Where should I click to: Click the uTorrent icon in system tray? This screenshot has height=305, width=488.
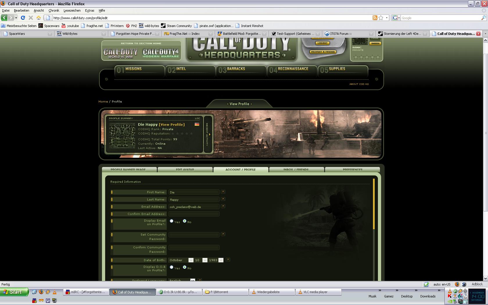point(455,291)
